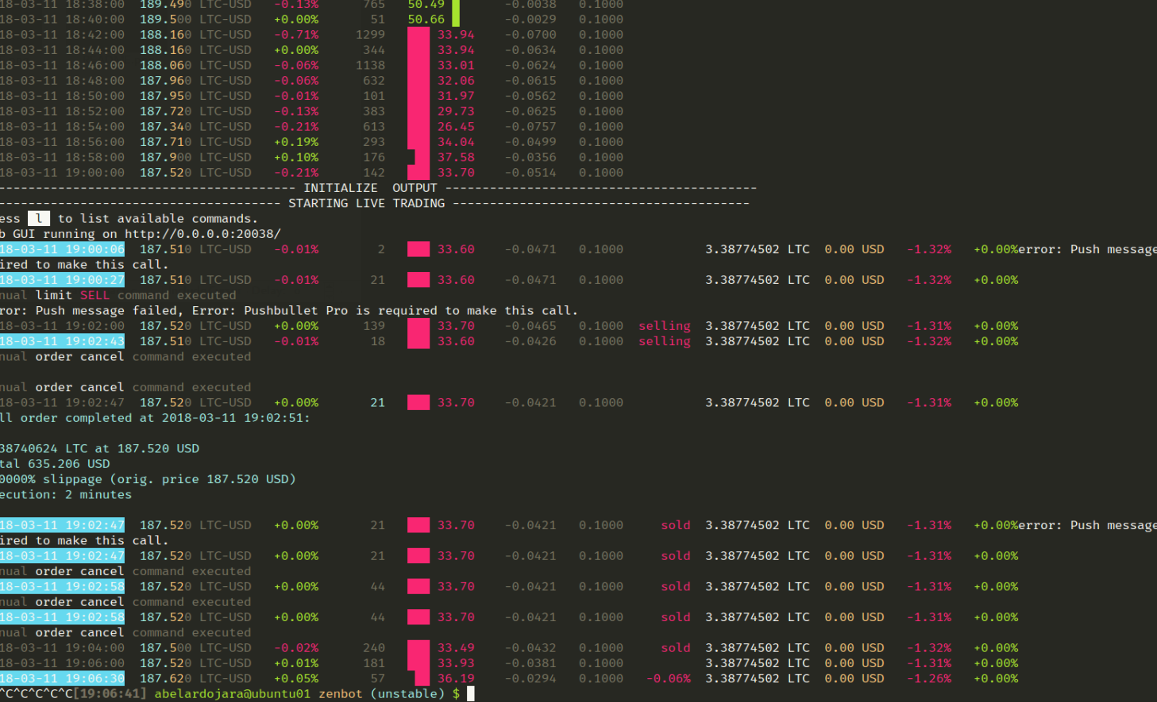
Task: Click the RSI value '31.97'
Action: coord(456,96)
